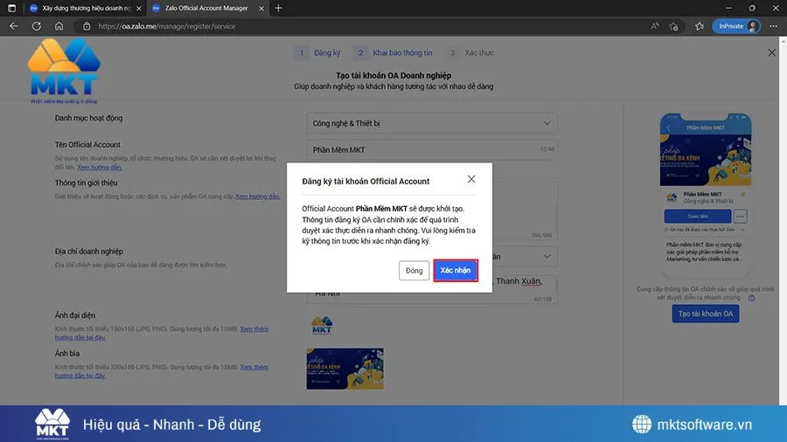This screenshot has width=787, height=442.
Task: Close the Zalo Official Account Manager tab
Action: pyautogui.click(x=261, y=8)
